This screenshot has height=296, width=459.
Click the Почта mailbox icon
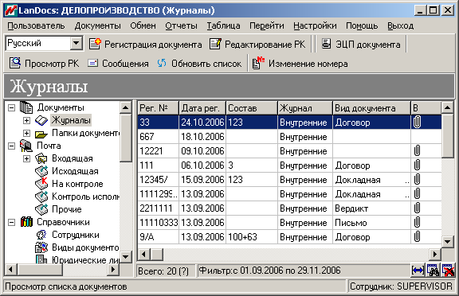(26, 146)
